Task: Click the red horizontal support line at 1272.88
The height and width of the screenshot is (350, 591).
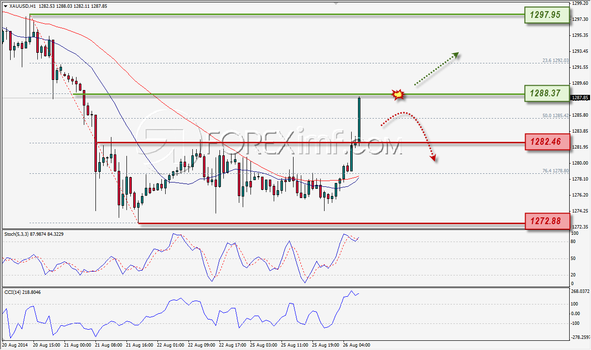Action: pyautogui.click(x=332, y=223)
